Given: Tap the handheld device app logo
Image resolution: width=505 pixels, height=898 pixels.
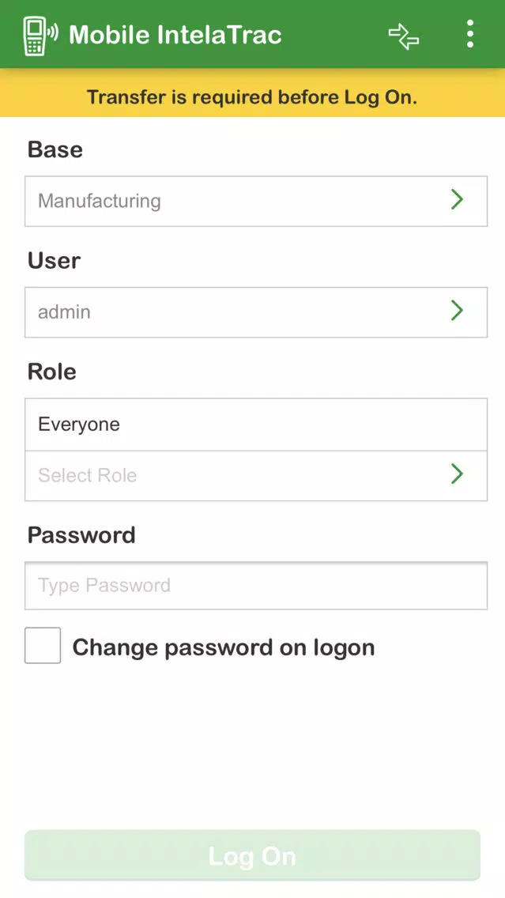Looking at the screenshot, I should point(40,36).
